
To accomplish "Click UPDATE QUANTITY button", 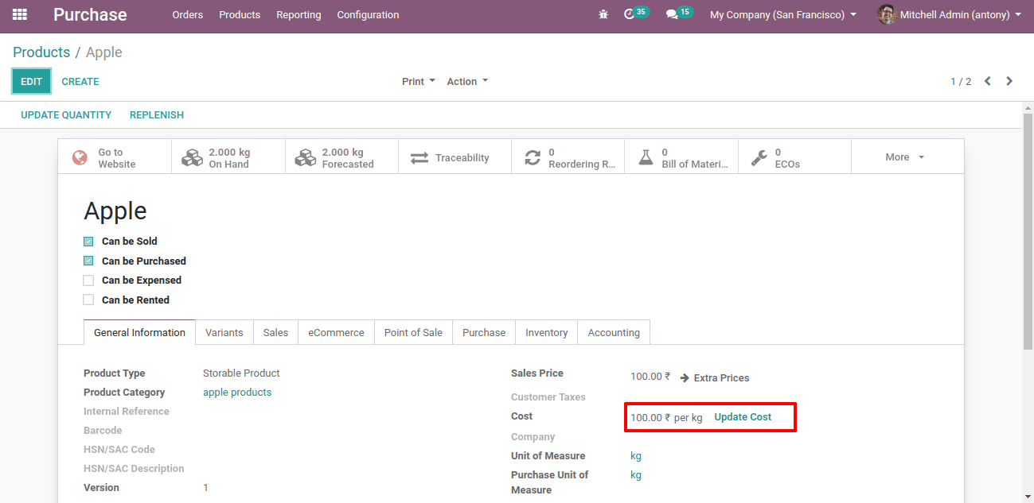I will [x=66, y=114].
